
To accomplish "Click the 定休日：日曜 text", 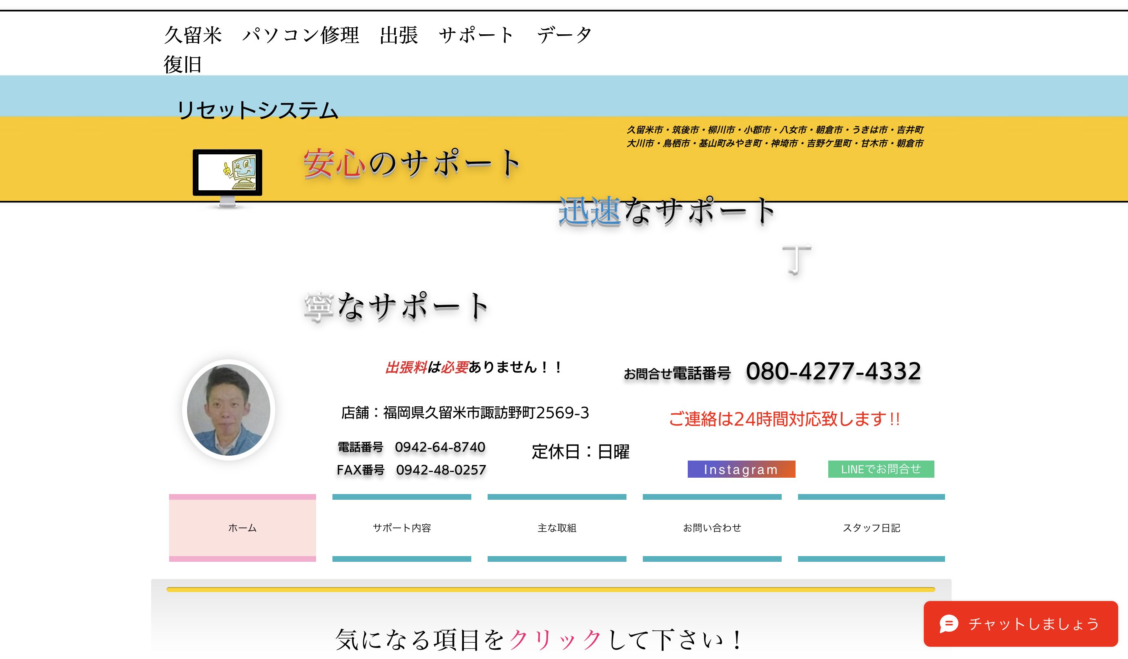I will pos(581,452).
